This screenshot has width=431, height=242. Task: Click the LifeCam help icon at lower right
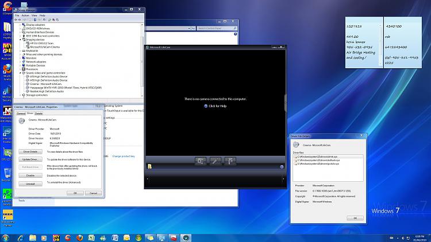282,167
